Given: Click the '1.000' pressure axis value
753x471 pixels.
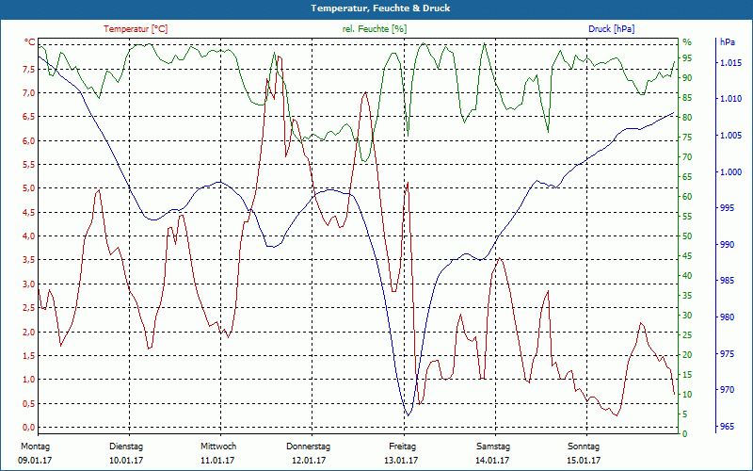Looking at the screenshot, I should 730,172.
